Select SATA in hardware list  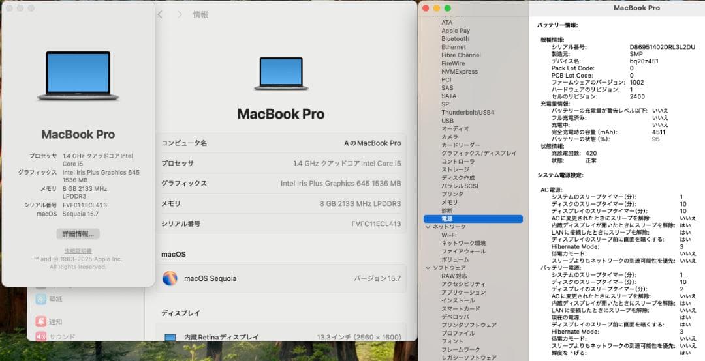[x=448, y=96]
